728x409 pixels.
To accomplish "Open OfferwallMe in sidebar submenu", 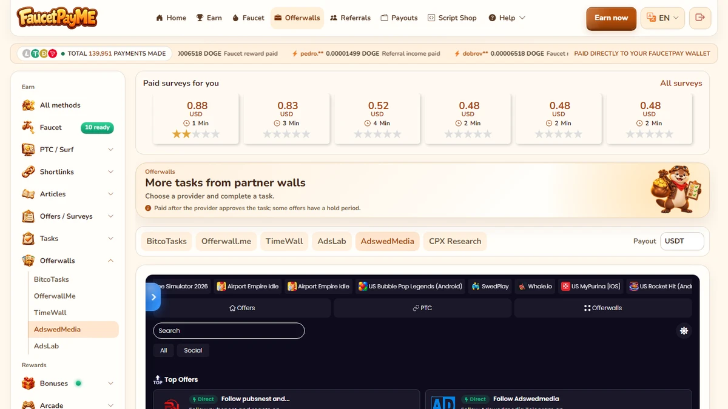I will tap(73, 296).
